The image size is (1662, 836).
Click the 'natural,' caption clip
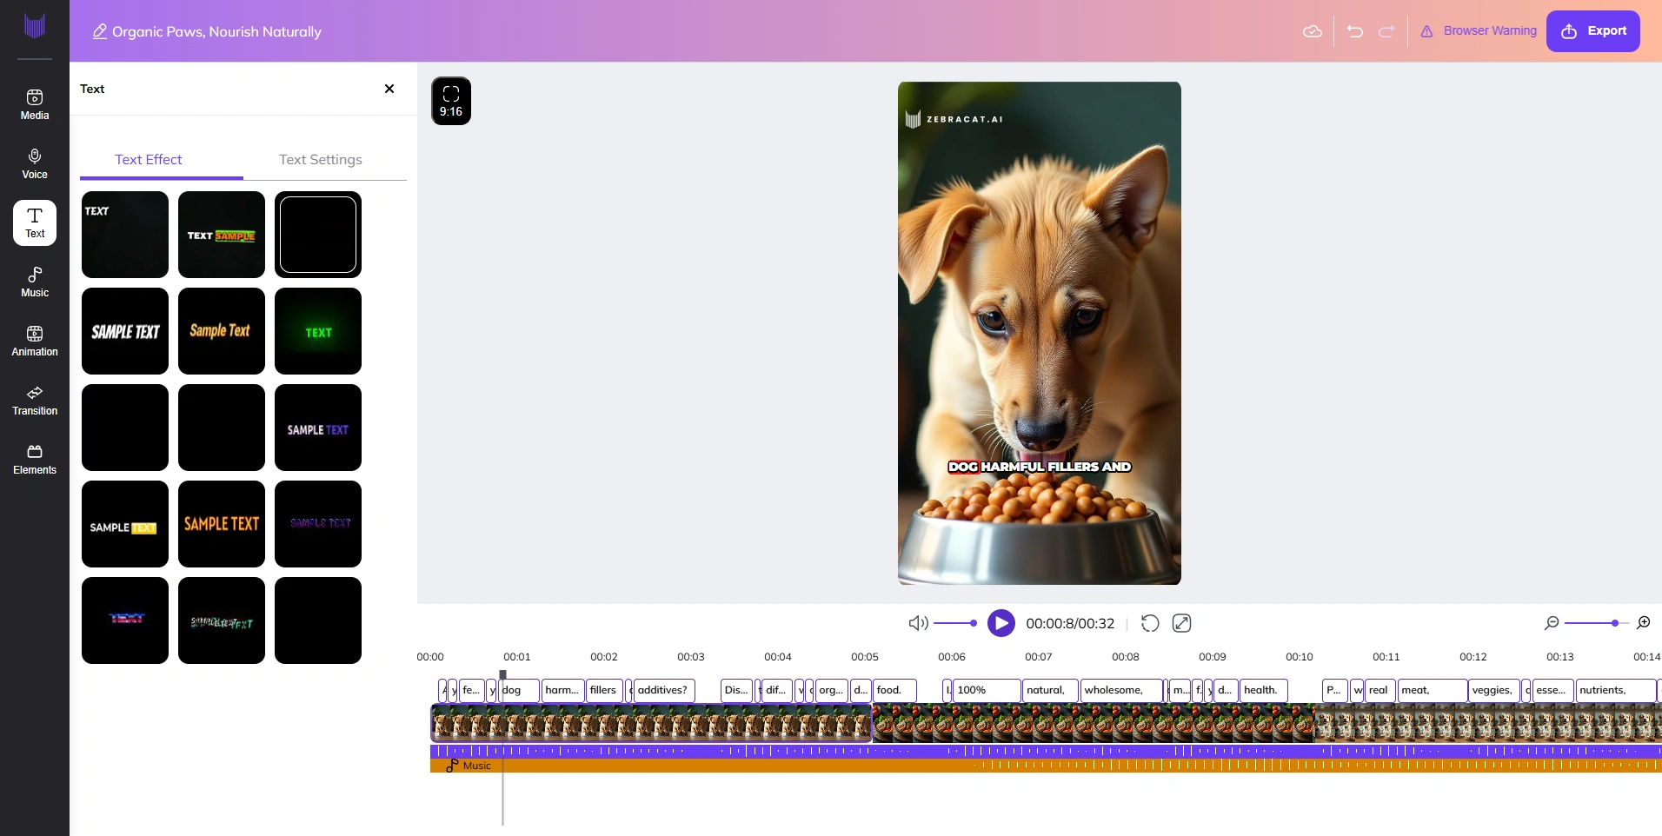pos(1050,690)
